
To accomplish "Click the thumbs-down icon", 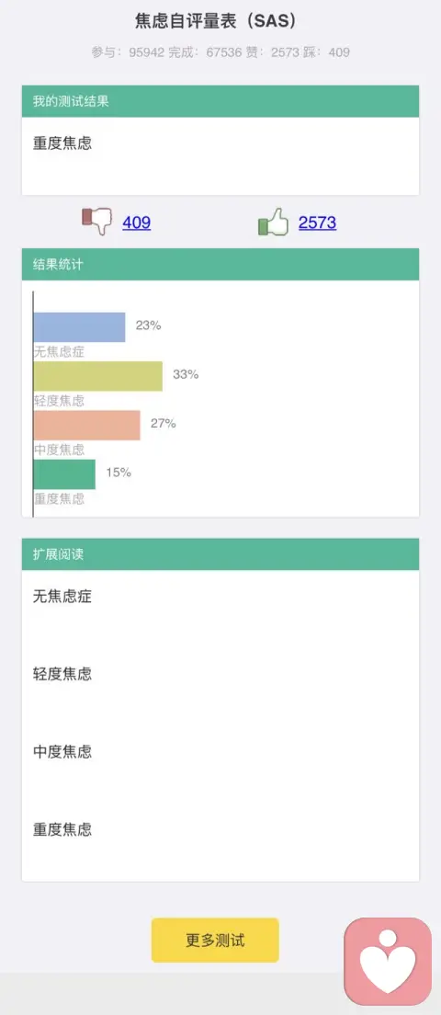I will 97,222.
